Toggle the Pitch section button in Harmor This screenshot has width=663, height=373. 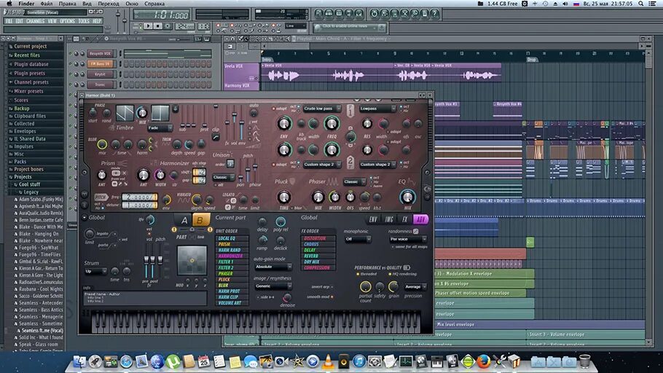coord(101,197)
